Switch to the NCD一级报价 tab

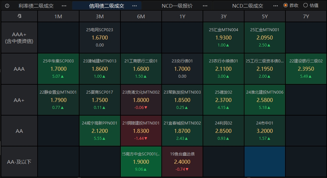point(177,6)
